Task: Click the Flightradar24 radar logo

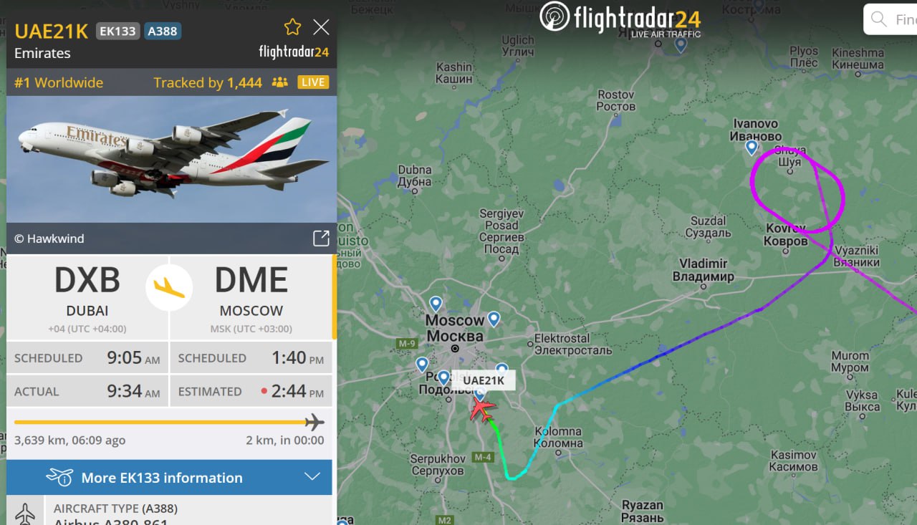Action: pyautogui.click(x=554, y=17)
